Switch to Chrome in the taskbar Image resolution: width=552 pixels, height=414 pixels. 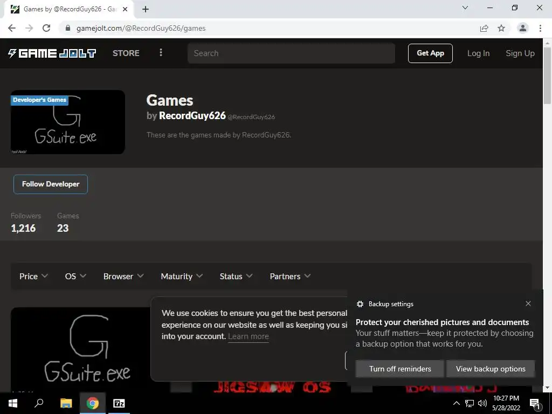pyautogui.click(x=93, y=403)
